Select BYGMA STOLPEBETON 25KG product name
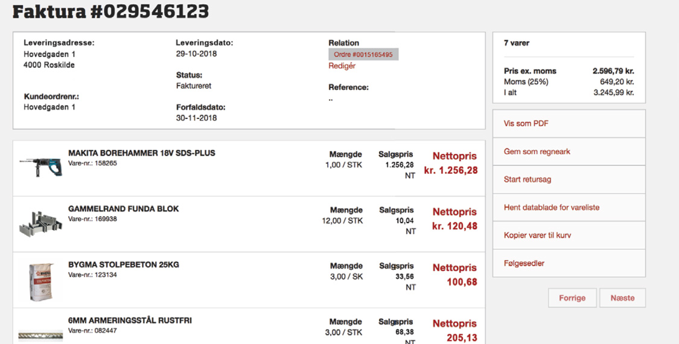679x344 pixels. [123, 265]
